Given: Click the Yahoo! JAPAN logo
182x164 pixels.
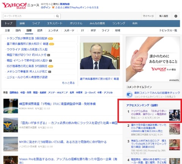Looking at the screenshot, I should pyautogui.click(x=14, y=6).
